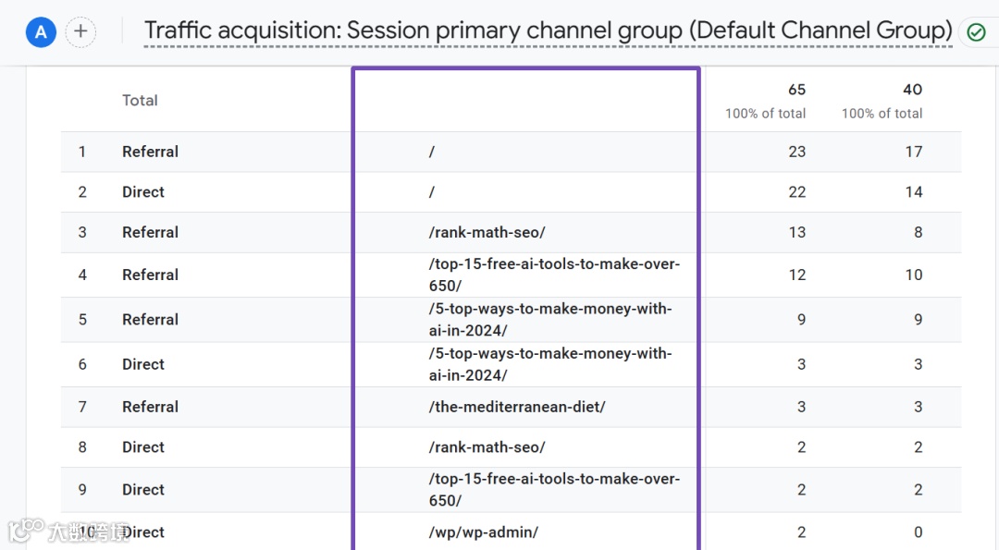
Task: Add a comparison with the plus icon
Action: tap(81, 32)
